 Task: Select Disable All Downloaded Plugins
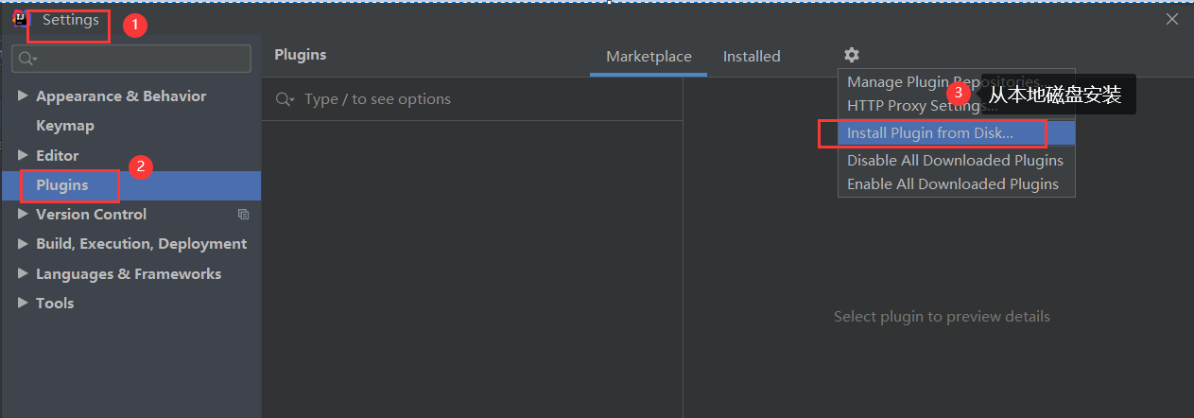pyautogui.click(x=956, y=161)
